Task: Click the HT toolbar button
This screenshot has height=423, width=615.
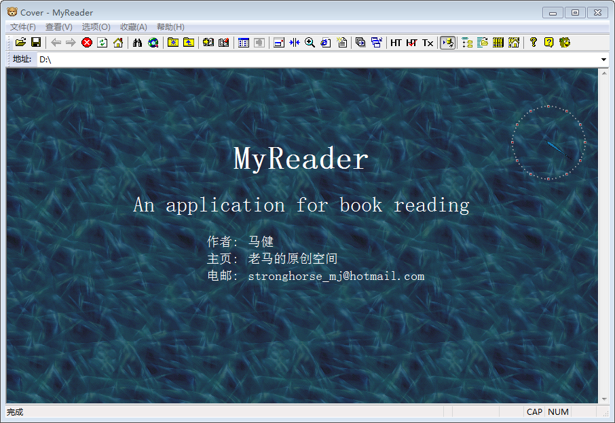Action: point(396,43)
